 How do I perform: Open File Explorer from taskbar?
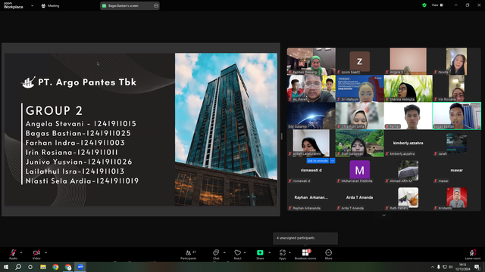43,267
